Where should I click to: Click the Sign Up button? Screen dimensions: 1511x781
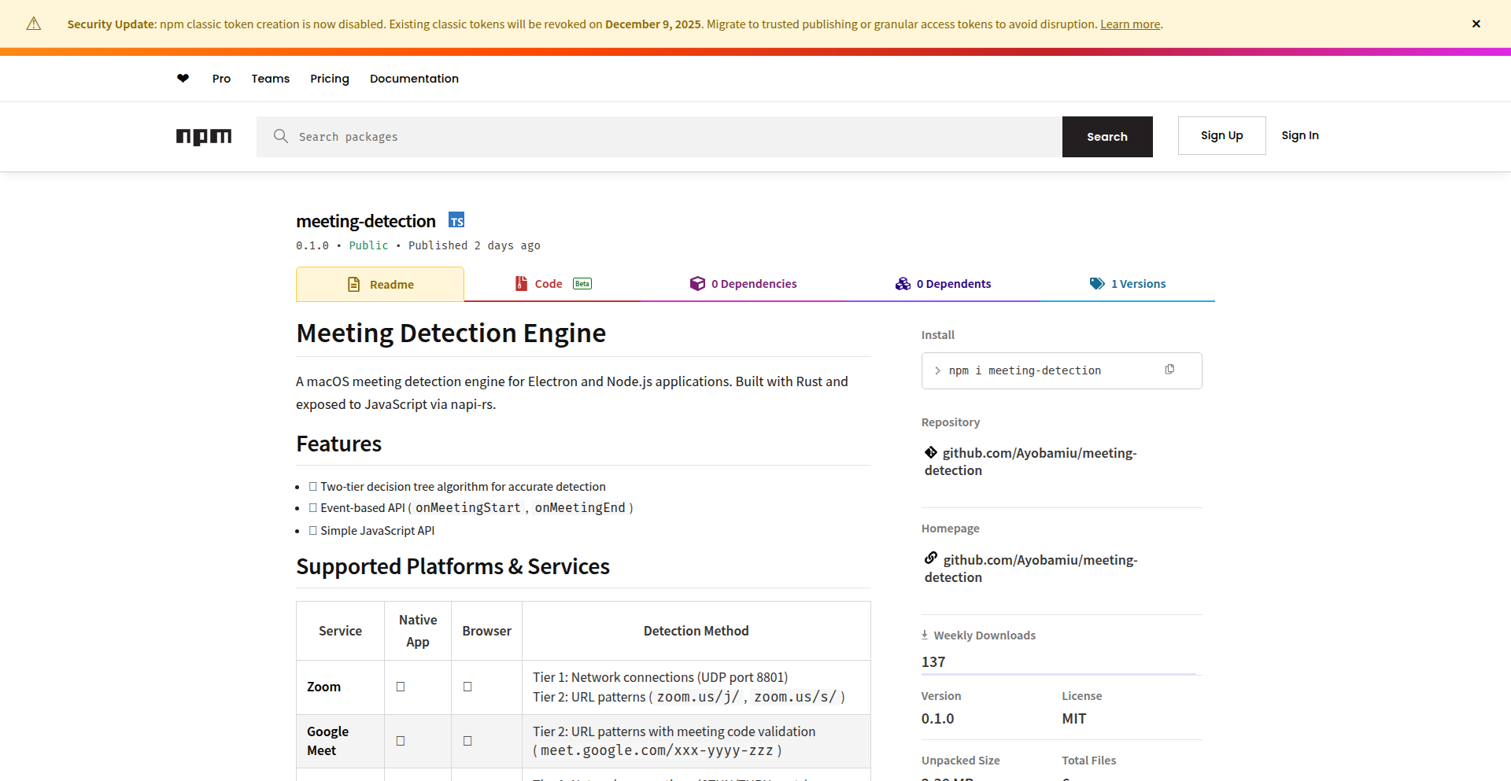pyautogui.click(x=1221, y=136)
